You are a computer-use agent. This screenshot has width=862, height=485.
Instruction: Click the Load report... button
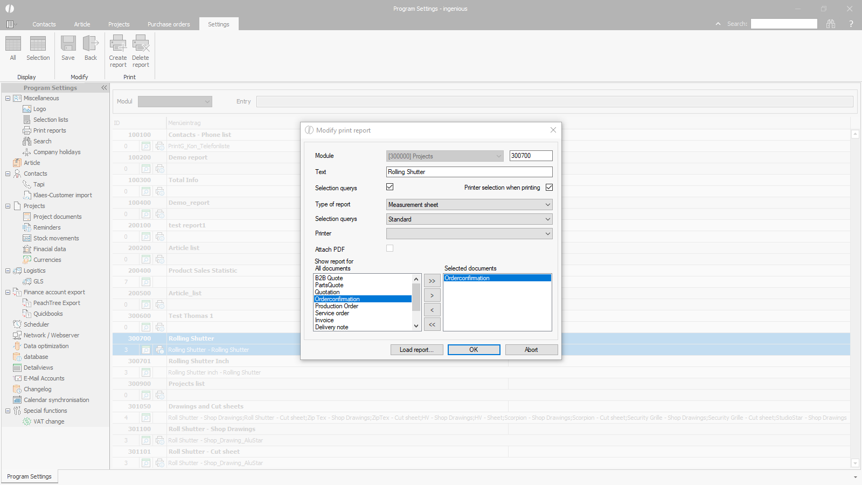pos(416,350)
